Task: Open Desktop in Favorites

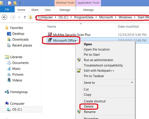Action: (18, 34)
